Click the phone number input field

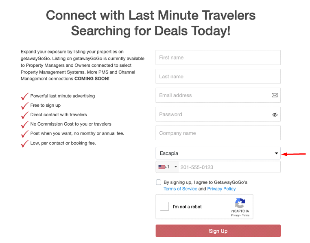(229, 167)
